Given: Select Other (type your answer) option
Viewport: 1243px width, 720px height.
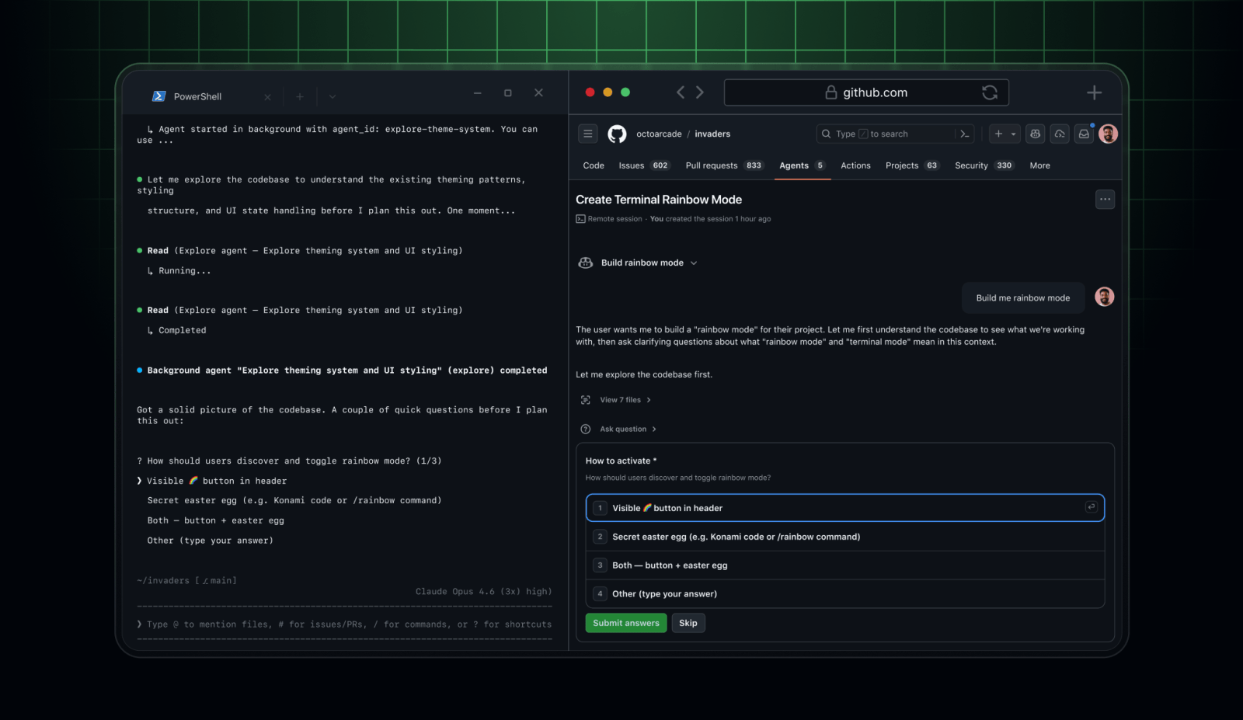Looking at the screenshot, I should tap(845, 593).
